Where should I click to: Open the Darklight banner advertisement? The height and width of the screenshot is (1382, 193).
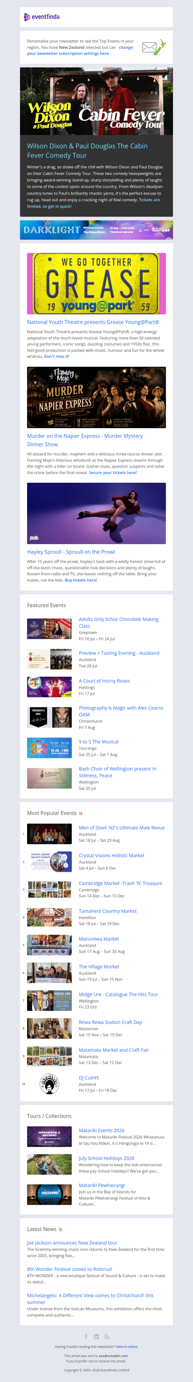pyautogui.click(x=96, y=230)
